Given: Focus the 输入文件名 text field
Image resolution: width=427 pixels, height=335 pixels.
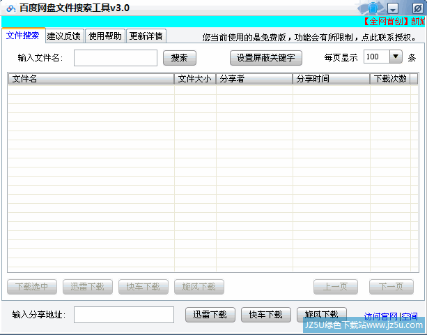Looking at the screenshot, I should pyautogui.click(x=116, y=58).
